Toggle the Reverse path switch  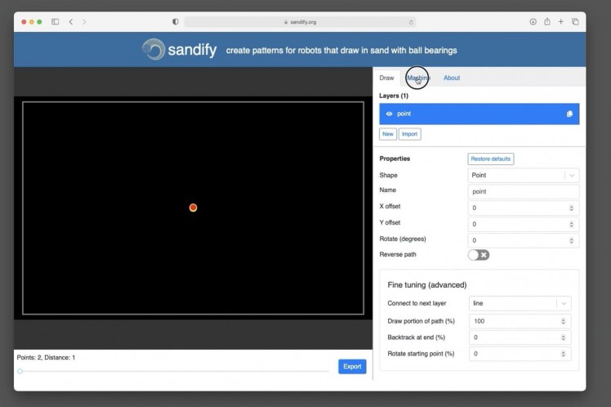pos(479,255)
